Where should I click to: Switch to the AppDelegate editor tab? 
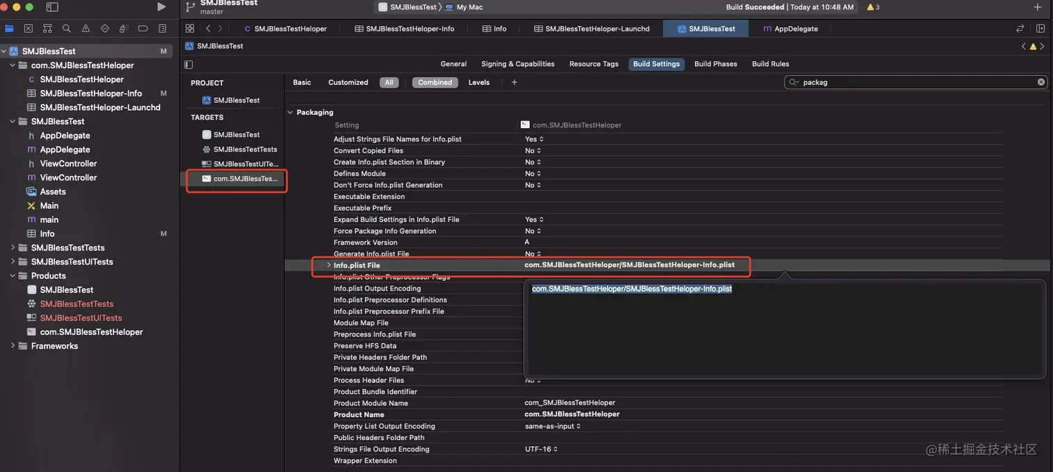pyautogui.click(x=790, y=29)
